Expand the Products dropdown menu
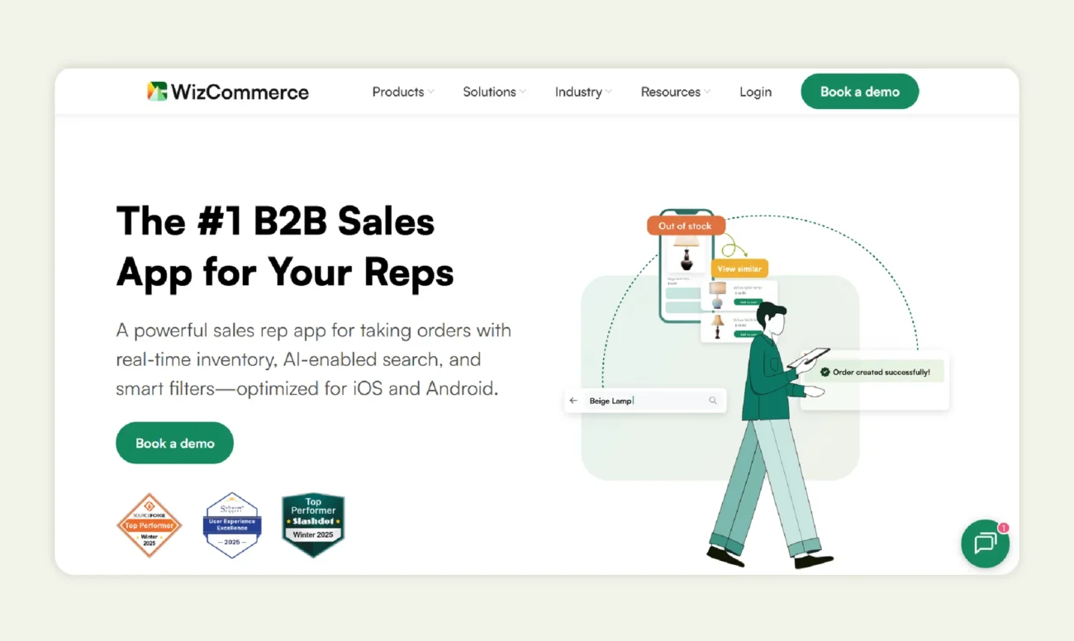The height and width of the screenshot is (641, 1074). (402, 92)
